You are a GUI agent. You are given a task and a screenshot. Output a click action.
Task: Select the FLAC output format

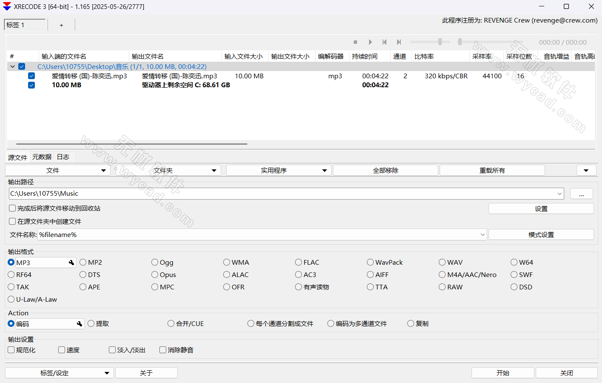pos(299,263)
